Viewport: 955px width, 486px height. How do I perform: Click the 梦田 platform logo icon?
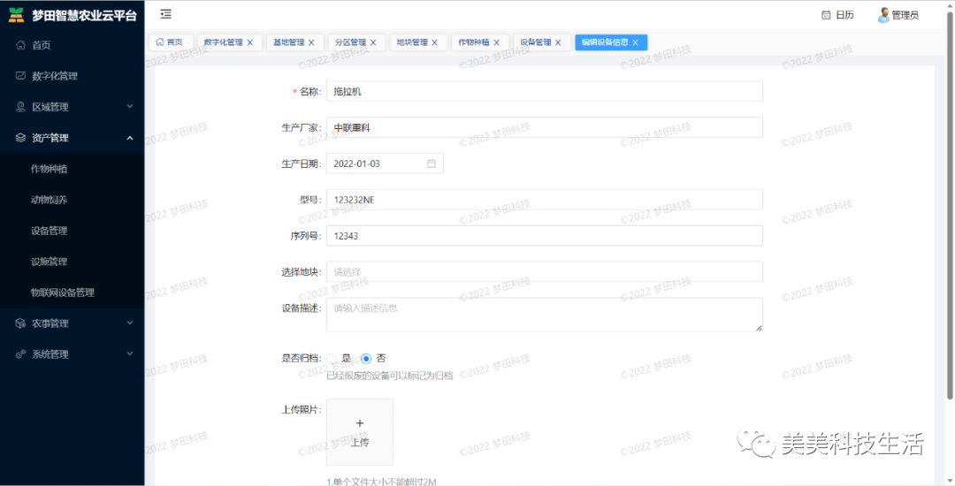pos(18,15)
